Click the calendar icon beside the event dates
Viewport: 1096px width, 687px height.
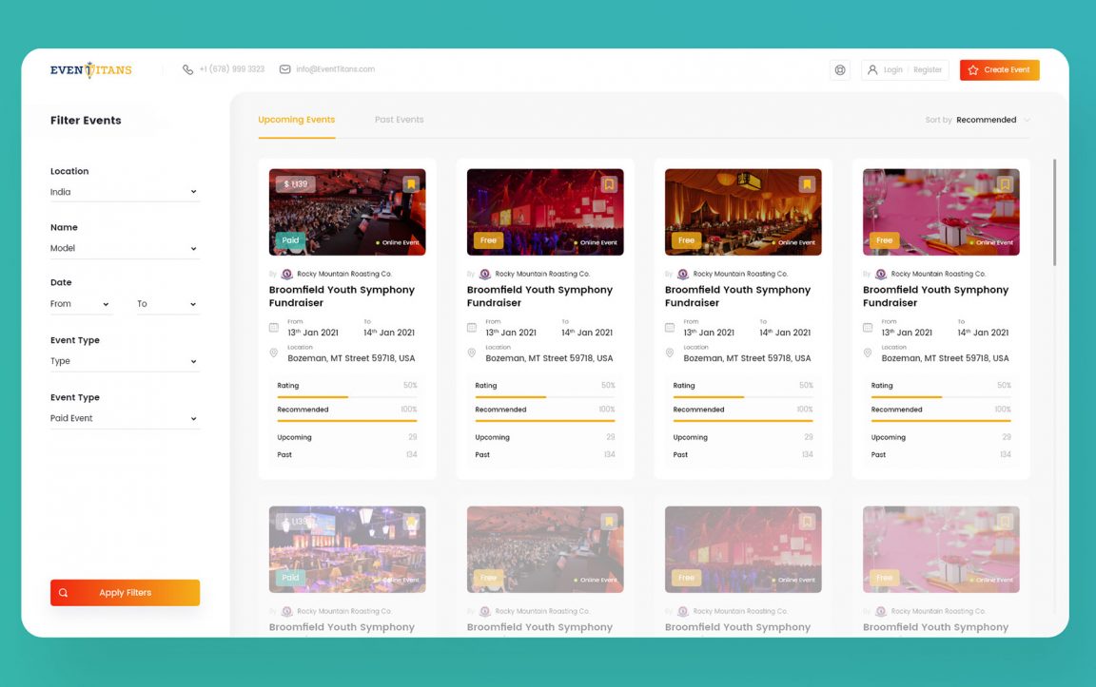pos(274,327)
